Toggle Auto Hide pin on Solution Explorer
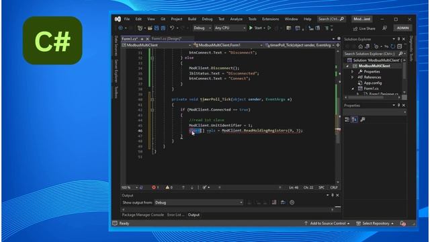The width and height of the screenshot is (430, 242). click(398, 39)
